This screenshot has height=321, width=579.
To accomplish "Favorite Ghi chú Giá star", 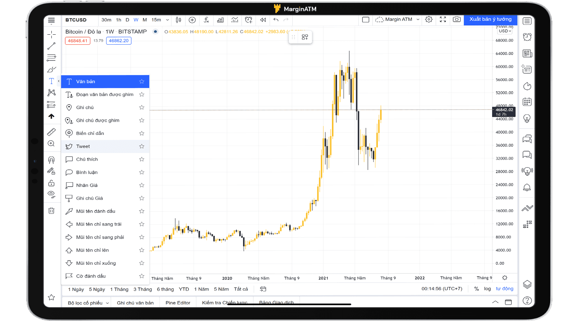I will (x=142, y=198).
